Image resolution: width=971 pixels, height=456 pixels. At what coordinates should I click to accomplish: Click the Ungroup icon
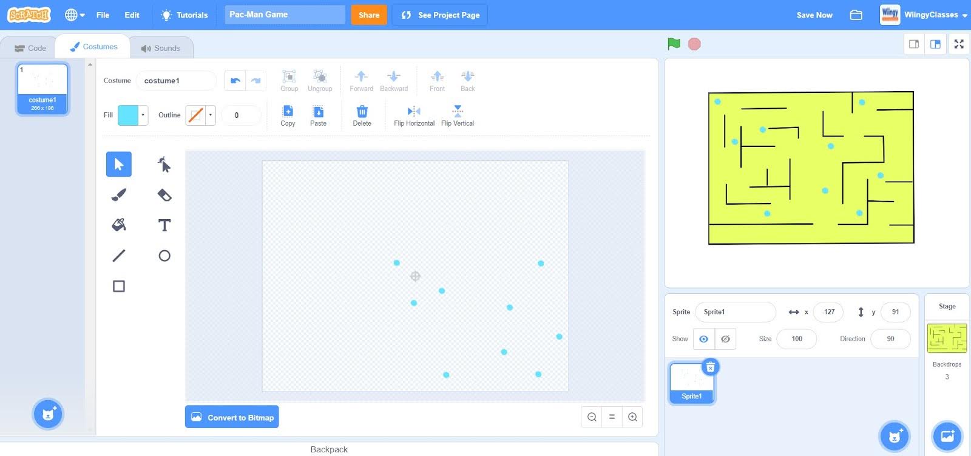point(320,81)
